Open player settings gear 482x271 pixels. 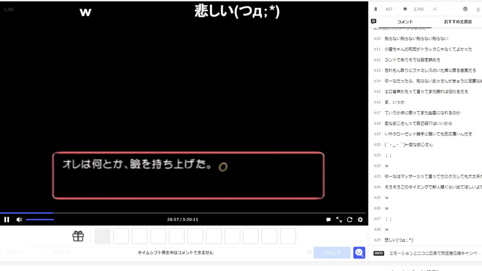[x=360, y=219]
